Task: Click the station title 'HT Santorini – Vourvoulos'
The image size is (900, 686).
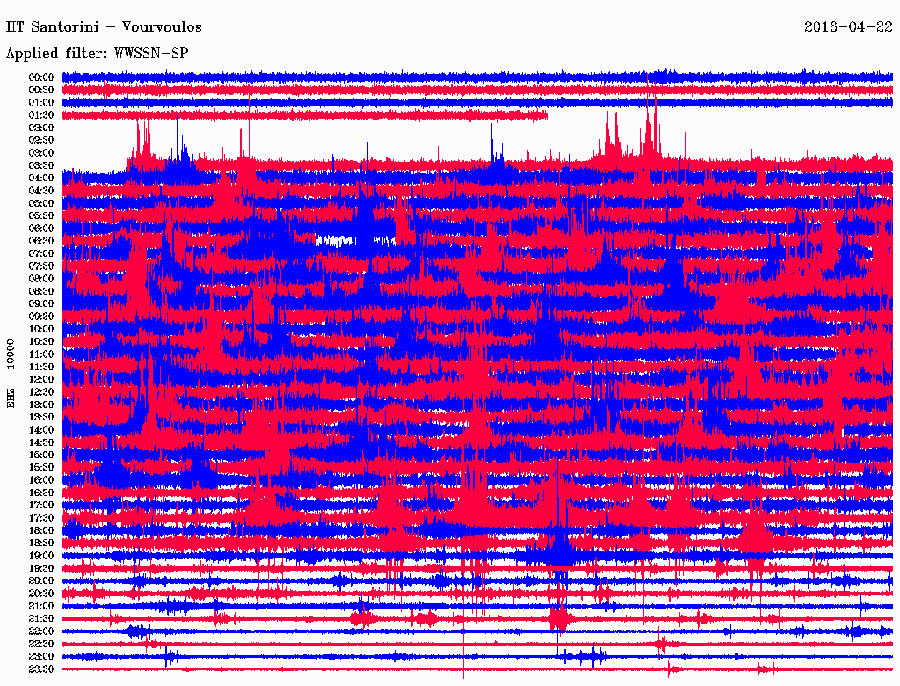Action: point(104,27)
